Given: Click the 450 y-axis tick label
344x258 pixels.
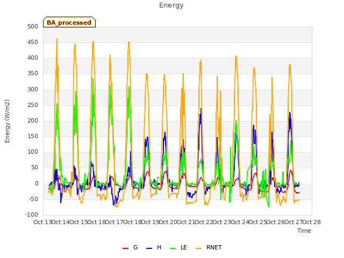Looking at the screenshot, I should [x=33, y=42].
